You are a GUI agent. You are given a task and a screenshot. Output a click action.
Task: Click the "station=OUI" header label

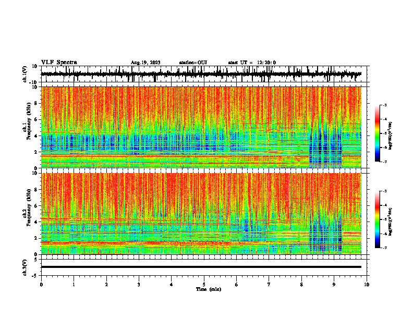coord(193,63)
